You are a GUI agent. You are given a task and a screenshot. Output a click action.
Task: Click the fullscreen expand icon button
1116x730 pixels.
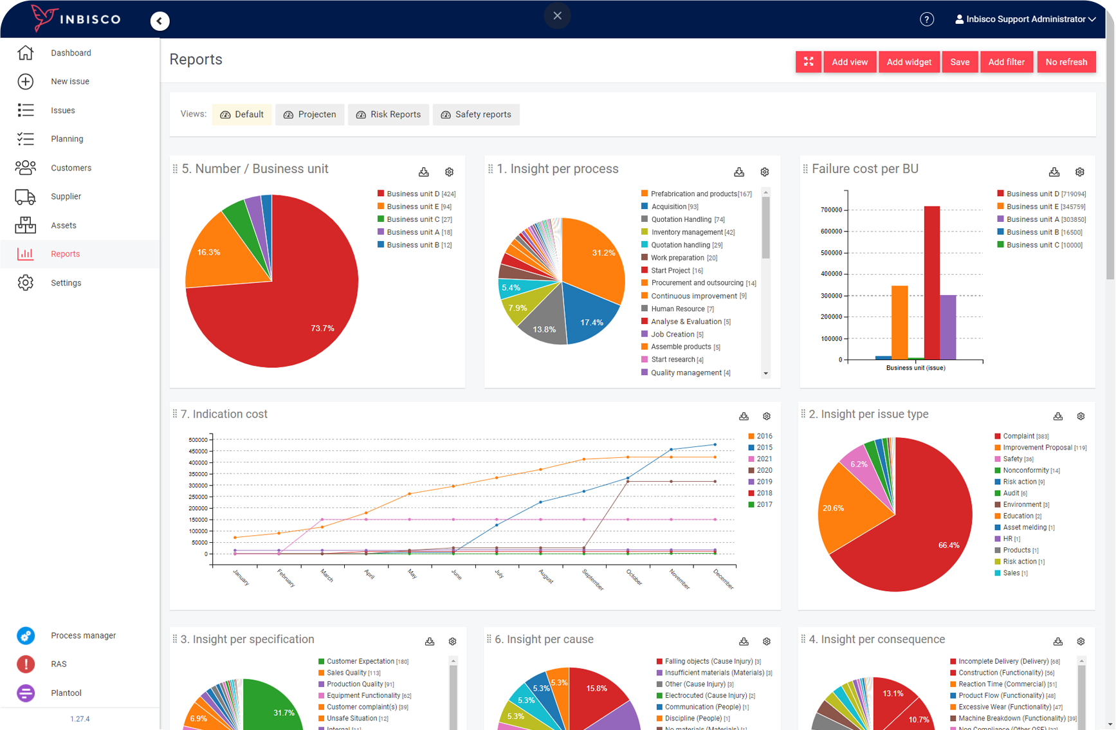point(809,62)
